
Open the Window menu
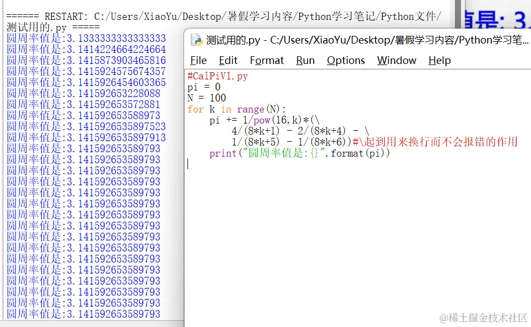pyautogui.click(x=396, y=60)
